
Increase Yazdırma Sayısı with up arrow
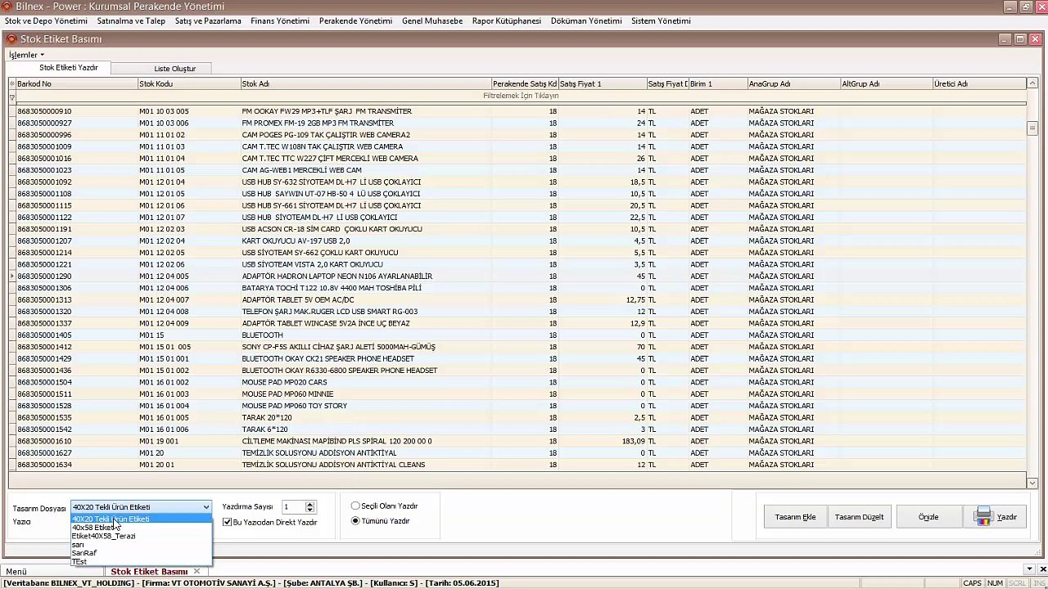[309, 504]
